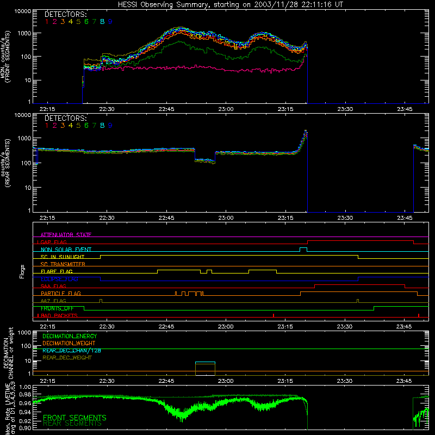Click the Mon. Rate LIVETIME axis title
The width and height of the screenshot is (435, 435).
[10, 408]
